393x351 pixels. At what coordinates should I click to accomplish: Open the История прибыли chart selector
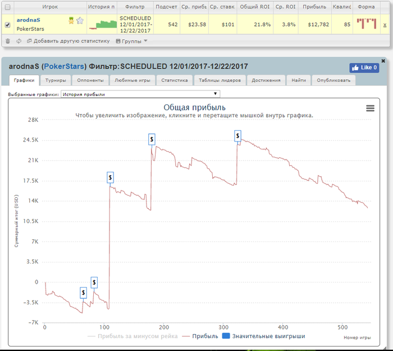[x=140, y=94]
